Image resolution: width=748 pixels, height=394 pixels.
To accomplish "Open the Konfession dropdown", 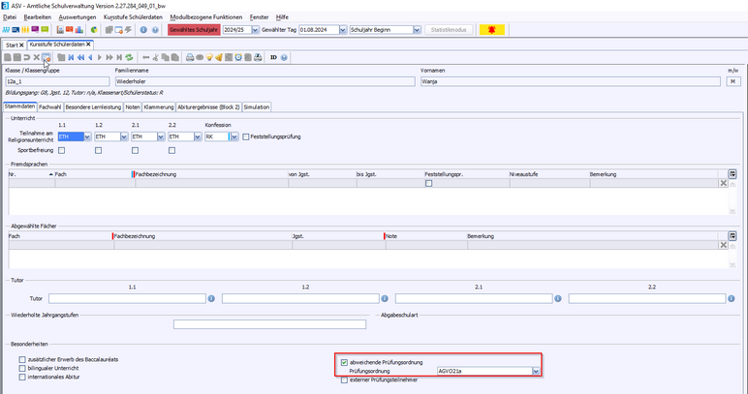I will [x=234, y=136].
